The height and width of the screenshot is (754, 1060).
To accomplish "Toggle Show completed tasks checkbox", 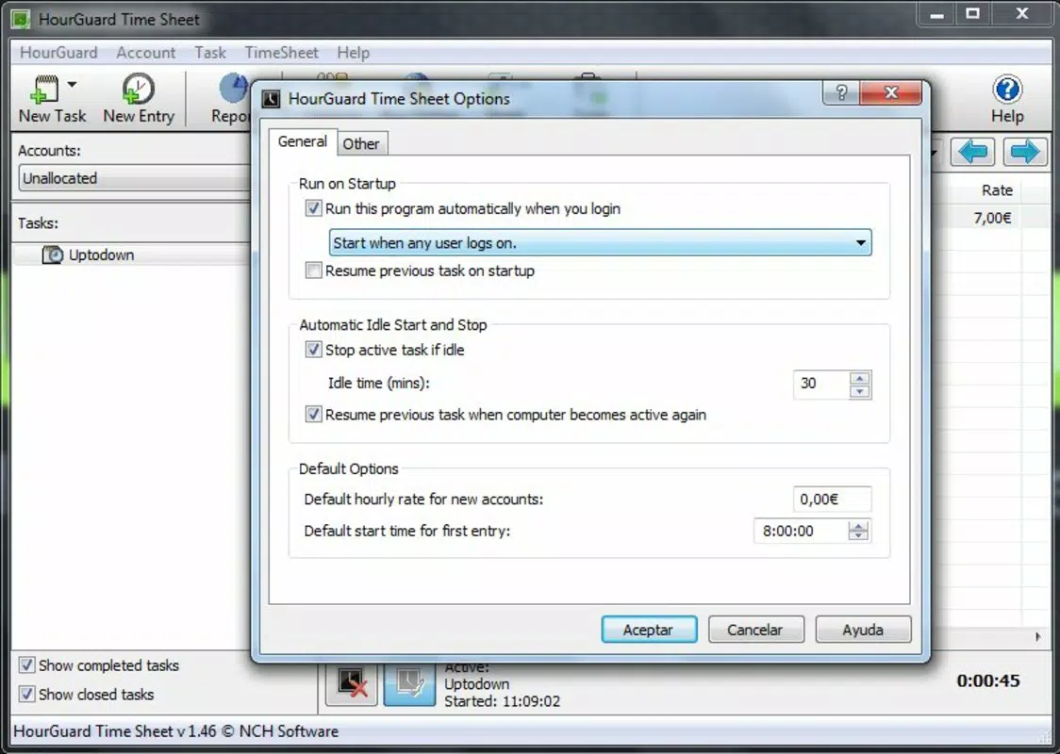I will (26, 664).
